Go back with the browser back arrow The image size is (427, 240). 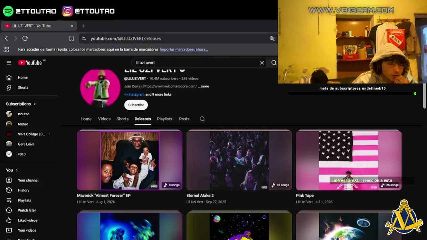coord(6,39)
